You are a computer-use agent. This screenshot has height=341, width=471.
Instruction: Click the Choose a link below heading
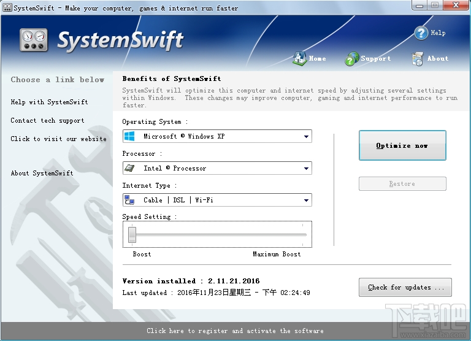[58, 80]
